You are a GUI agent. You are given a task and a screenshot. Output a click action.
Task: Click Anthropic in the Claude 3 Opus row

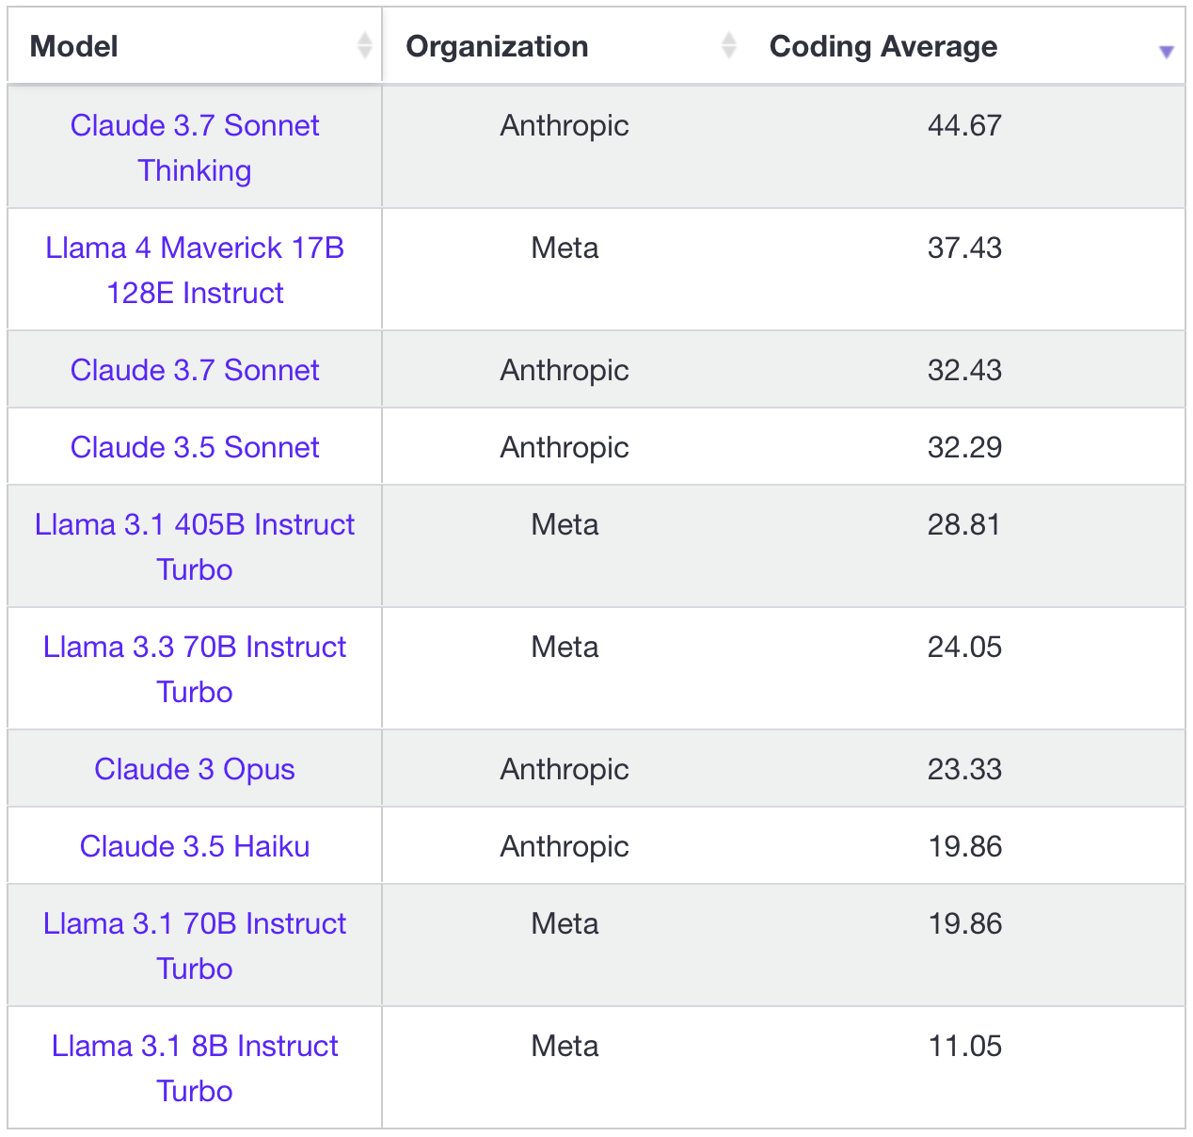pos(565,769)
